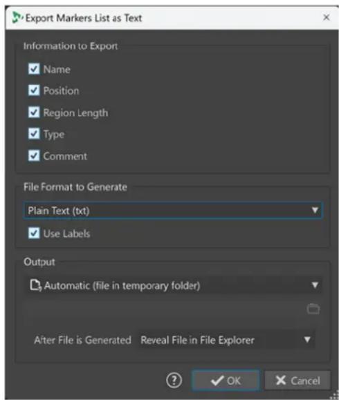339x400 pixels.
Task: Click the WaveLab logo in title bar
Action: click(x=17, y=17)
